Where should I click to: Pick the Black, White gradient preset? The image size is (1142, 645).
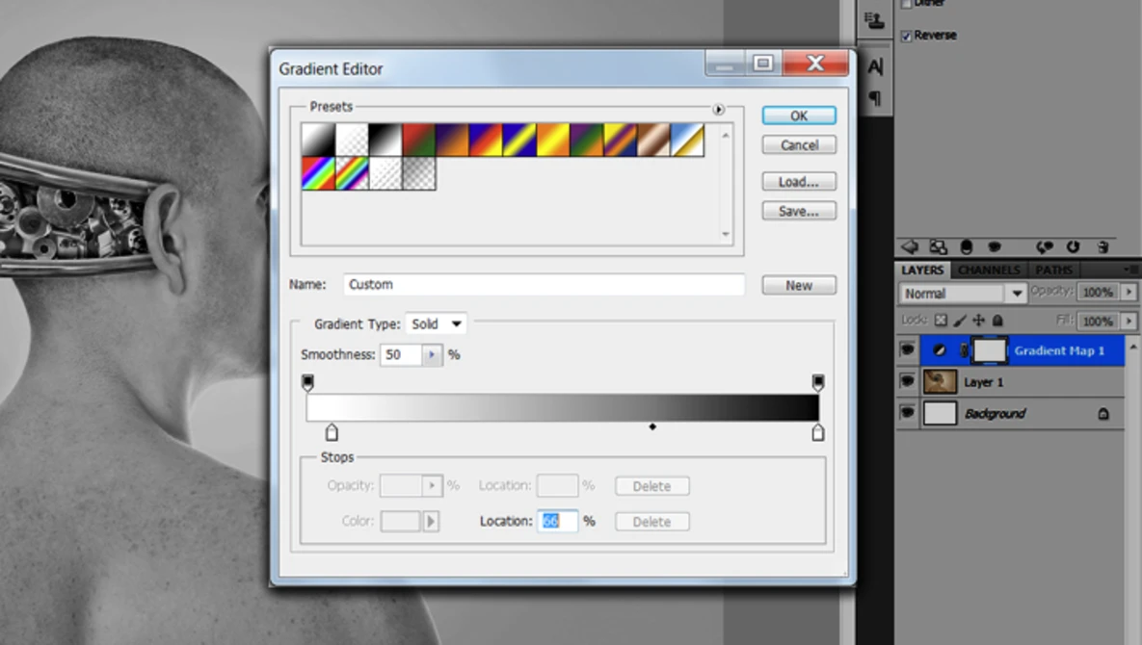click(385, 140)
